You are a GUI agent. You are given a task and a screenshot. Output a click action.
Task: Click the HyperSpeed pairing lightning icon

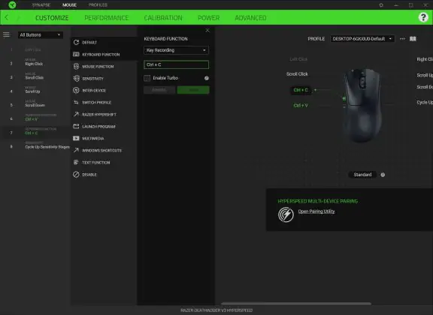pyautogui.click(x=286, y=214)
